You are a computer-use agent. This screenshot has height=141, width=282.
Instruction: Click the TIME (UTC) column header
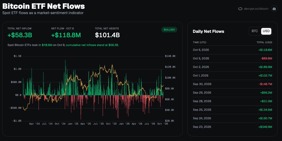(200, 42)
